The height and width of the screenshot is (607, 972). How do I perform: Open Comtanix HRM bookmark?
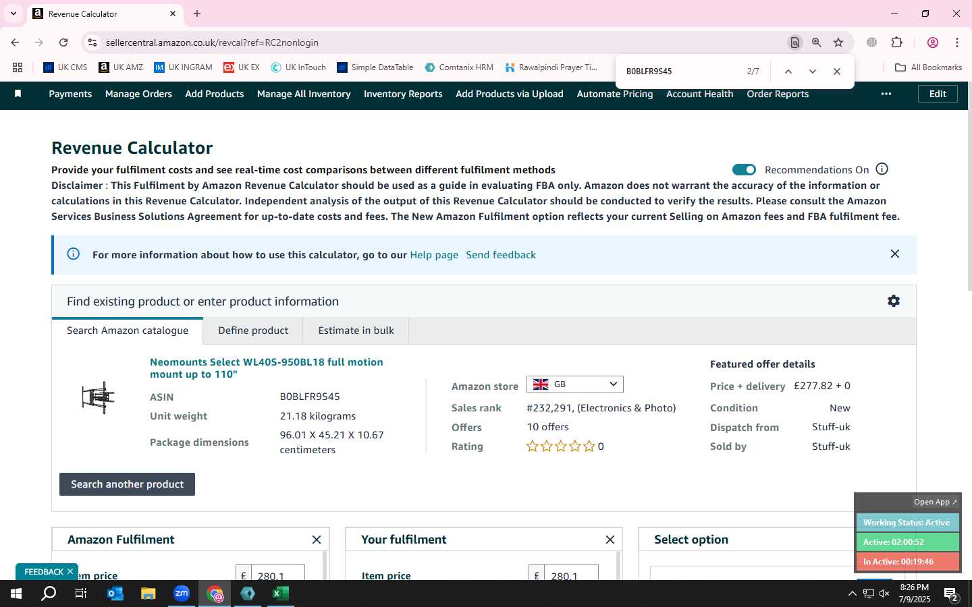click(x=459, y=67)
